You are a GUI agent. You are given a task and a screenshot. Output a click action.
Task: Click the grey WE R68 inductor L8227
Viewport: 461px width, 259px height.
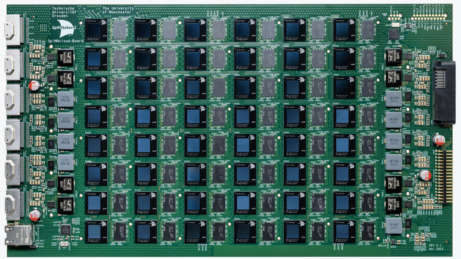click(x=66, y=99)
